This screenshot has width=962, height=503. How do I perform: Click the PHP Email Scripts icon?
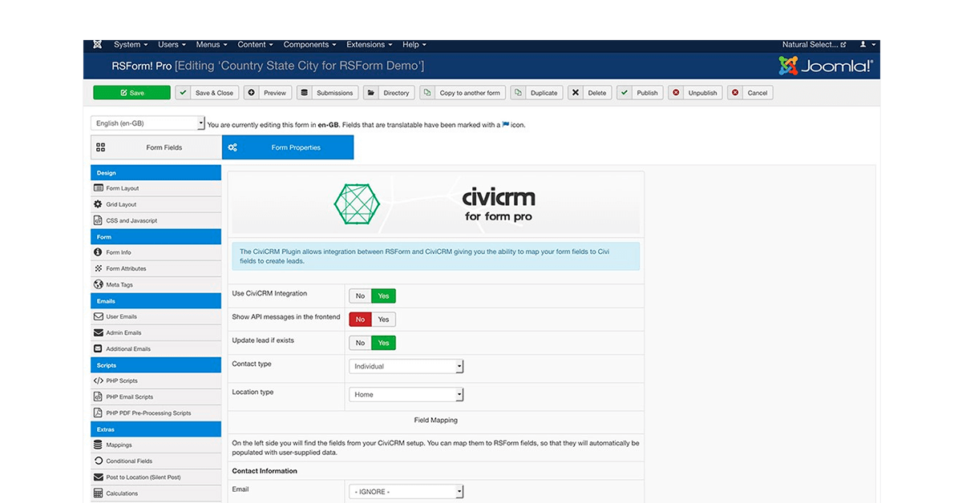click(99, 396)
